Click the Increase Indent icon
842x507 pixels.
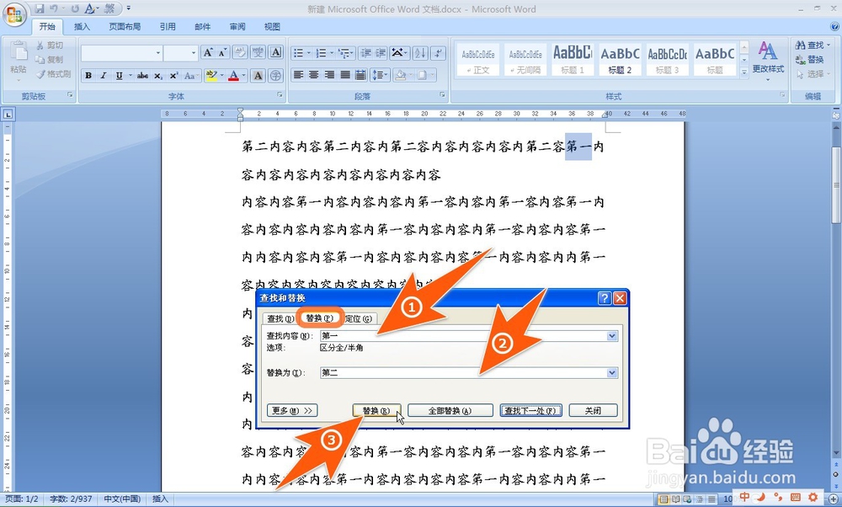click(x=381, y=52)
